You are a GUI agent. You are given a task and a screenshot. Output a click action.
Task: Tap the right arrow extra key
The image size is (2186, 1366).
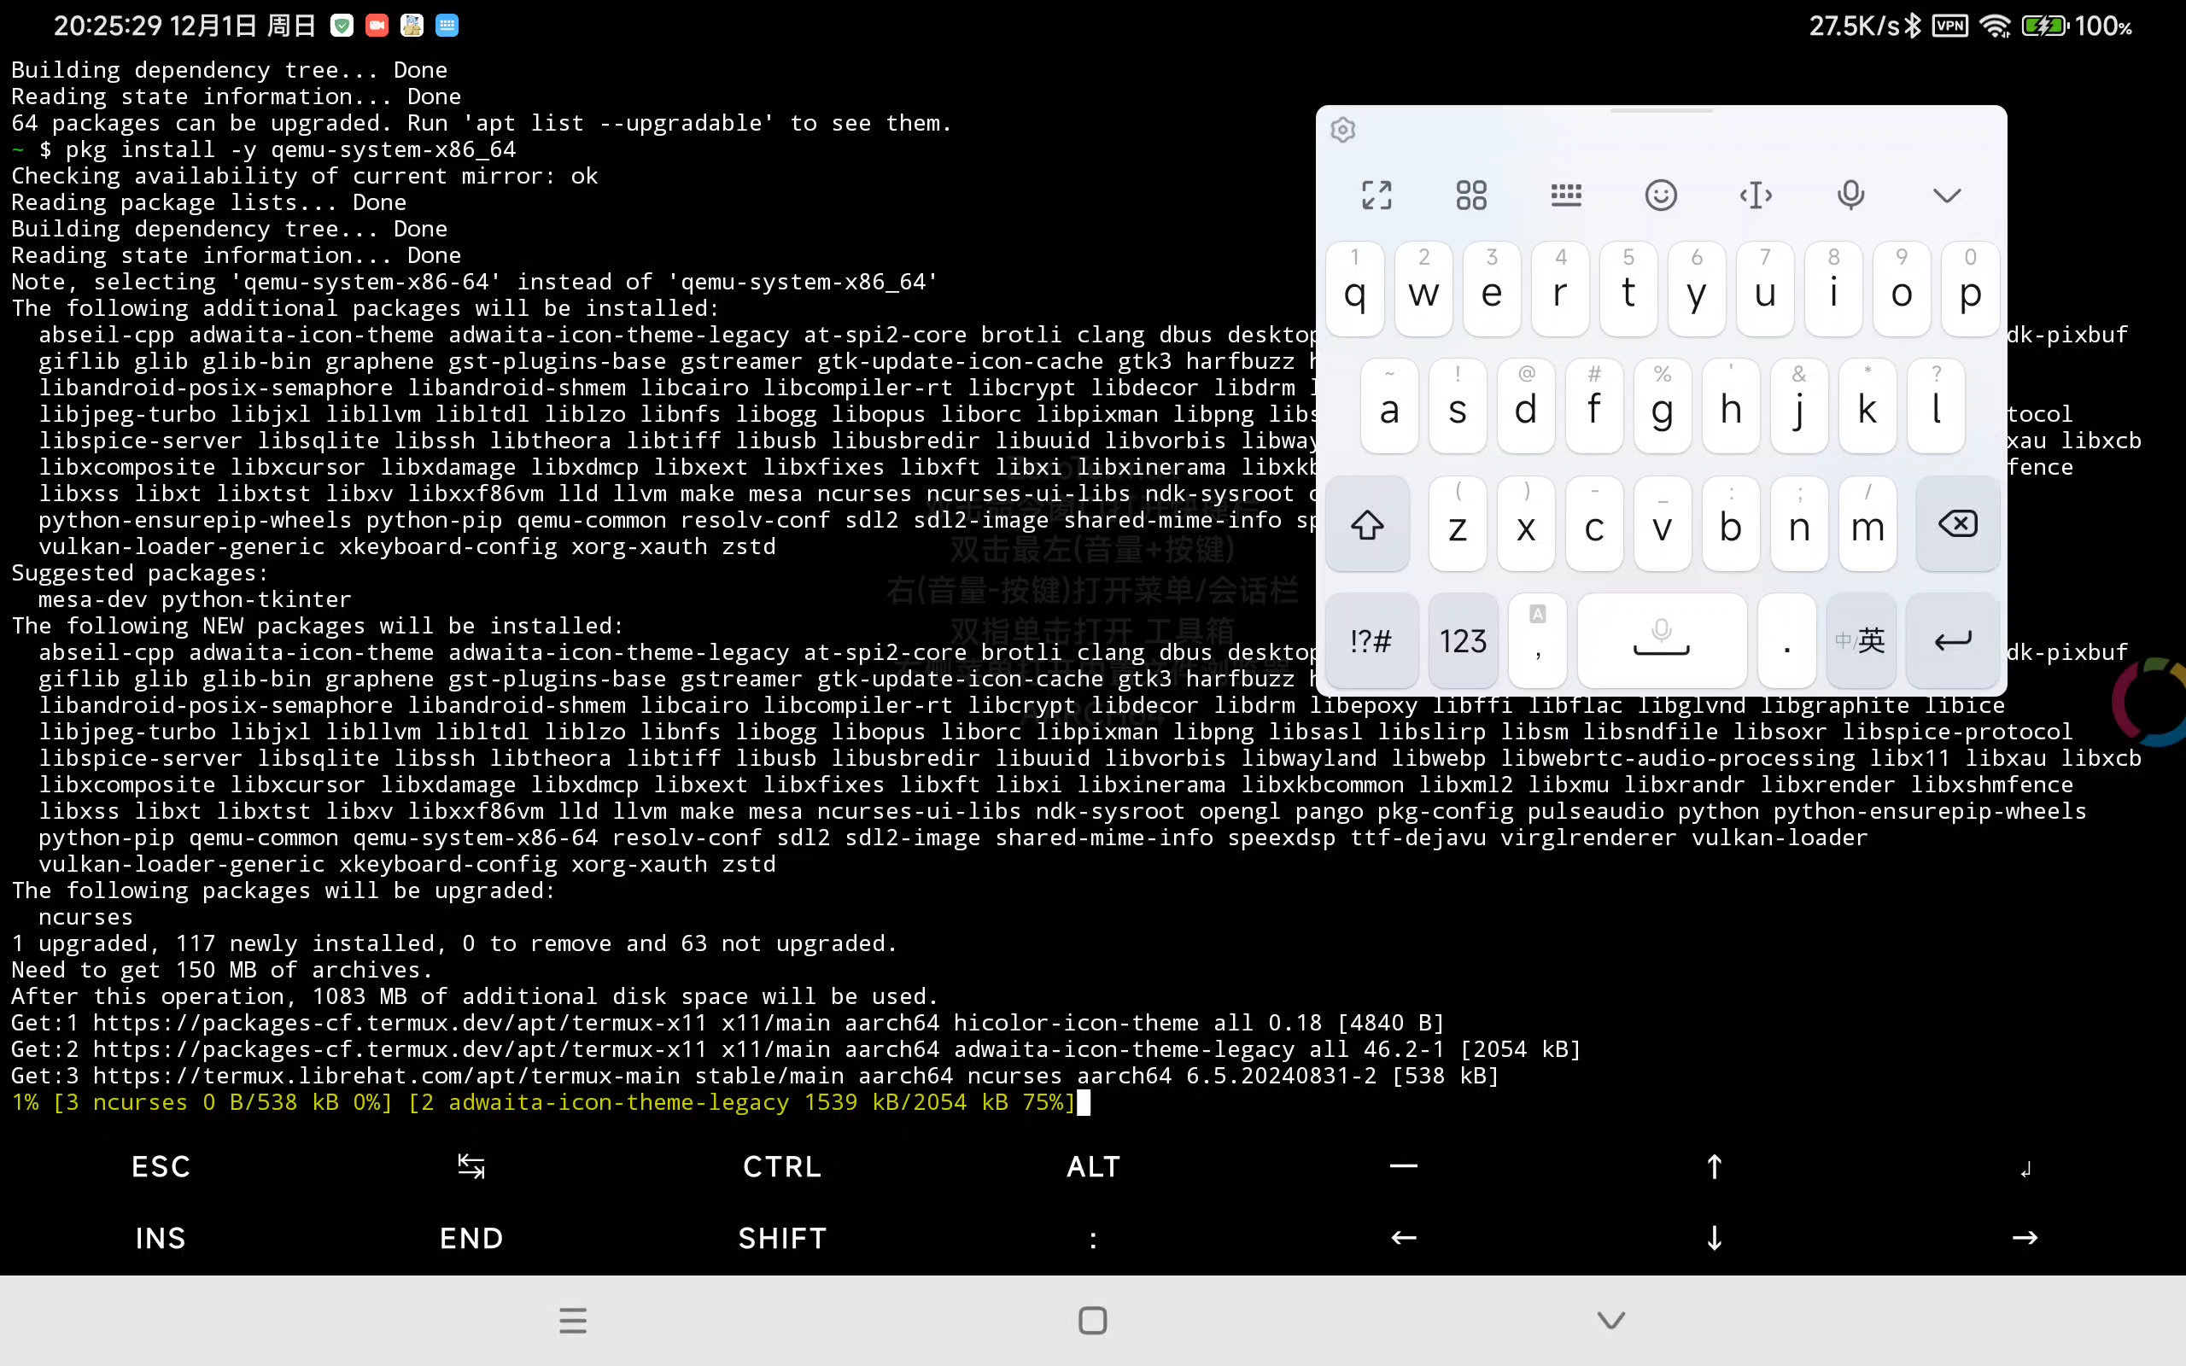2025,1238
